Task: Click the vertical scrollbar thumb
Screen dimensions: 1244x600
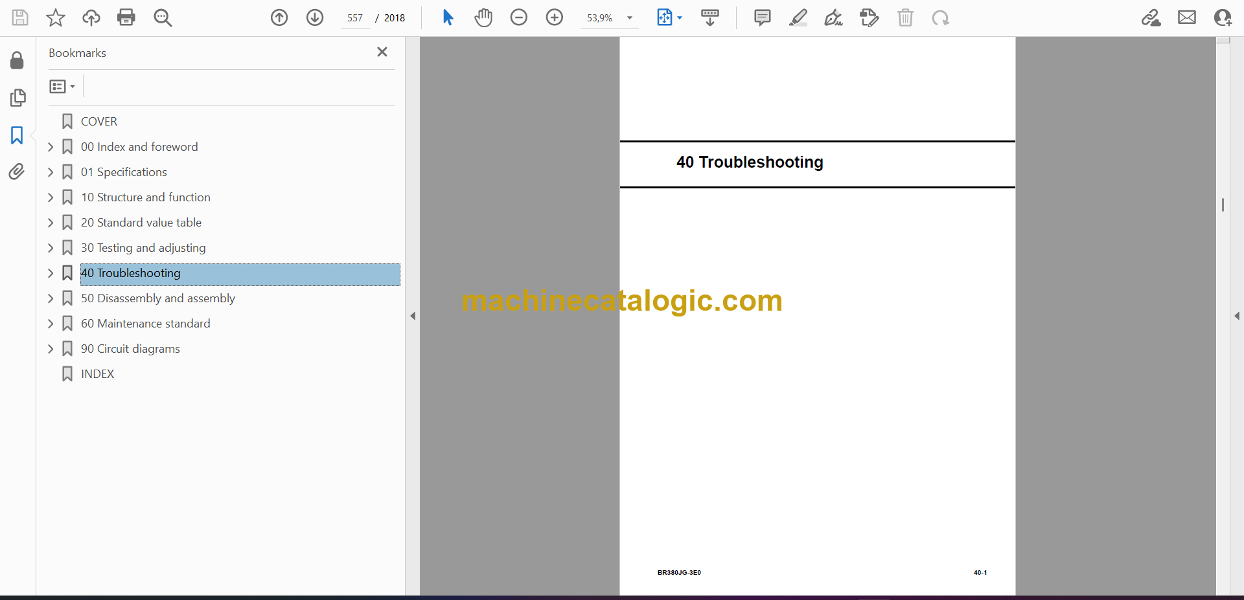Action: point(1223,205)
